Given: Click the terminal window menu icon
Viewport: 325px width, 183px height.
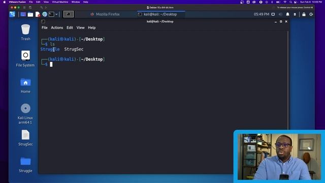Looking at the screenshot, I should point(43,21).
